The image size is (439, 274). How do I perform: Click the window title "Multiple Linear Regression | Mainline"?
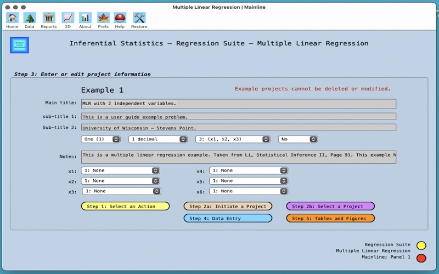tap(219, 7)
